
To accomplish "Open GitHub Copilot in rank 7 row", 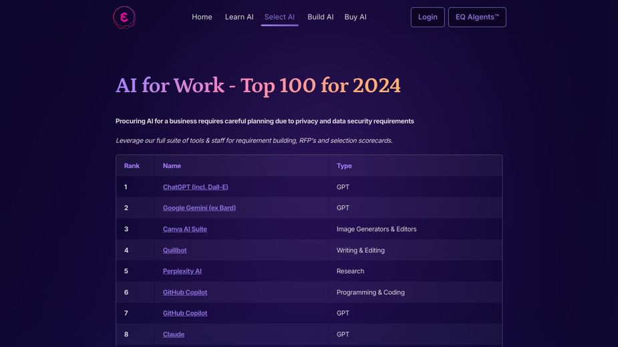I will (x=184, y=314).
